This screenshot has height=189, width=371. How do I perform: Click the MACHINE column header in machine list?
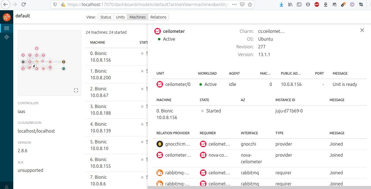(x=98, y=43)
